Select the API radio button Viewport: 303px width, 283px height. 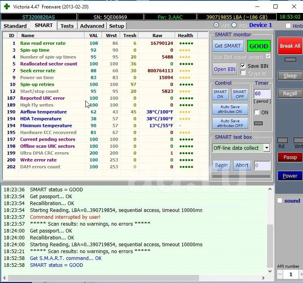pos(216,25)
